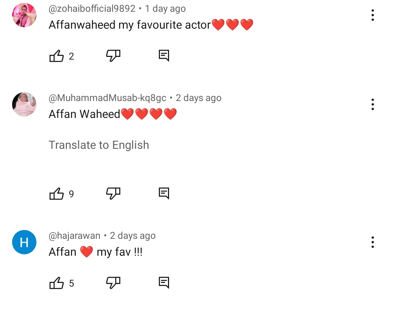
Task: Select the 'Affan my fav !!!' comment text
Action: pyautogui.click(x=96, y=252)
